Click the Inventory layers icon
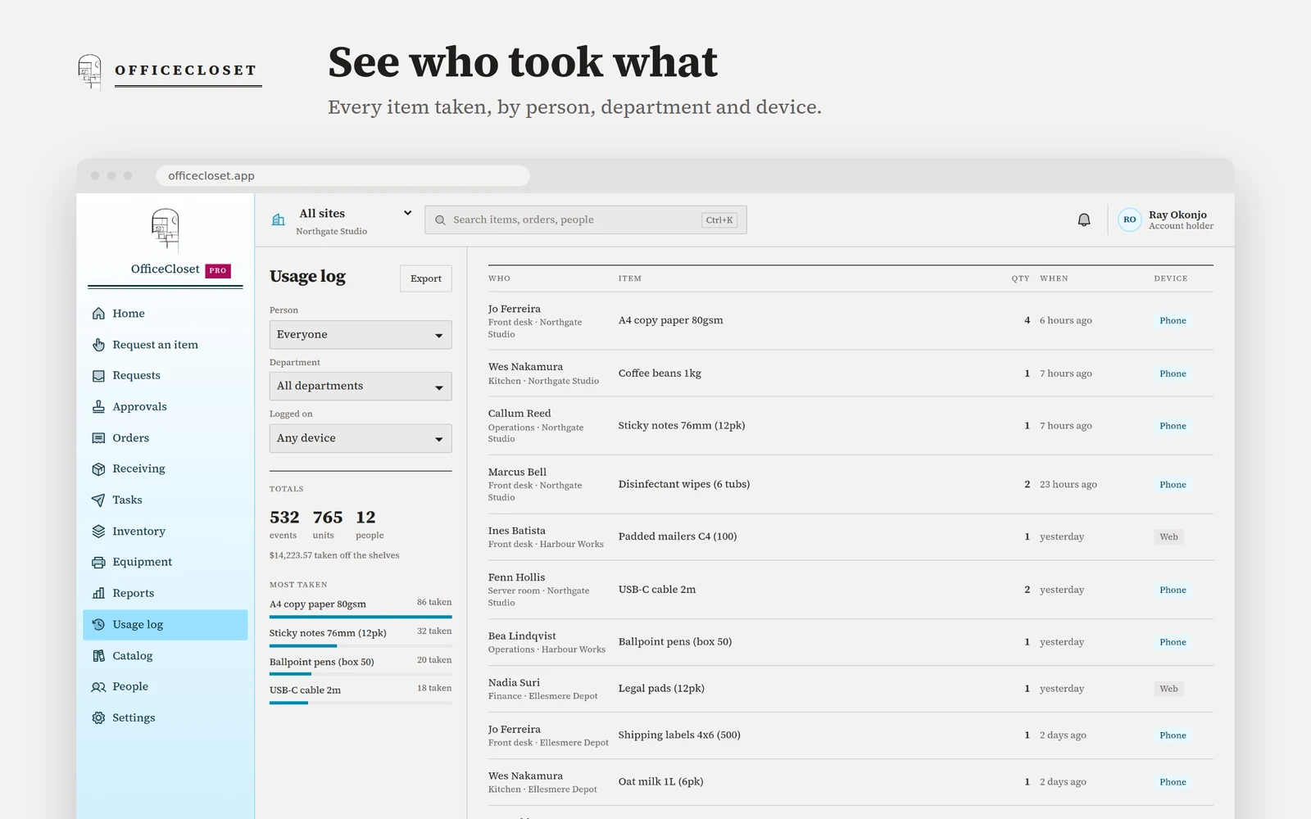The width and height of the screenshot is (1311, 819). click(98, 532)
